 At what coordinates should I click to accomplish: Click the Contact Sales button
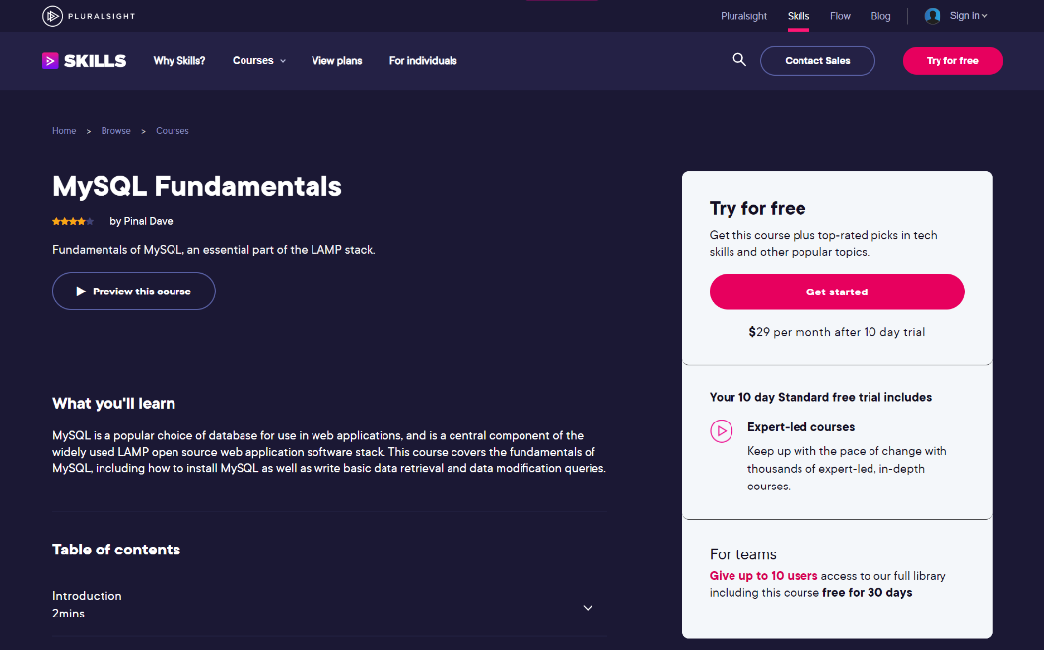(x=817, y=60)
